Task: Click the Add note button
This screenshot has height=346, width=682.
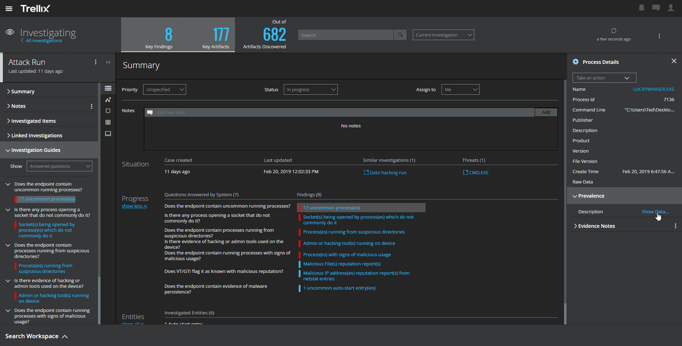Action: [546, 112]
